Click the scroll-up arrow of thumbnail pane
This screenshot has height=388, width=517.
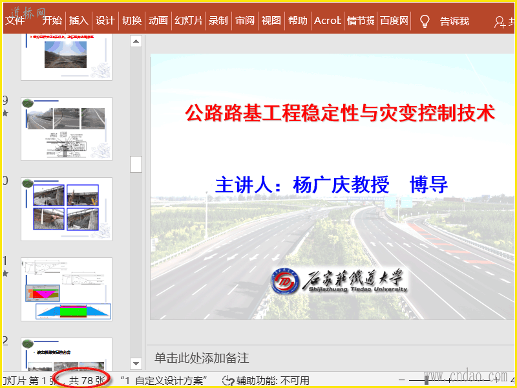click(136, 41)
